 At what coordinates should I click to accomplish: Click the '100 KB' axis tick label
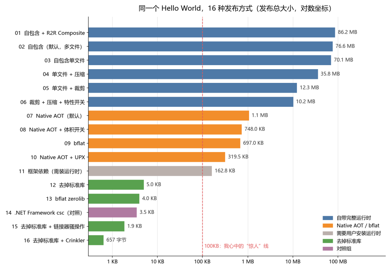[x=202, y=262]
